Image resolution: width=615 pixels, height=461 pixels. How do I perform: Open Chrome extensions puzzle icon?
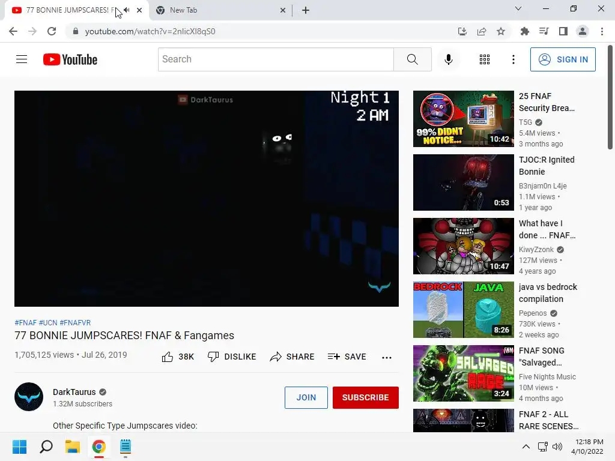(x=524, y=31)
